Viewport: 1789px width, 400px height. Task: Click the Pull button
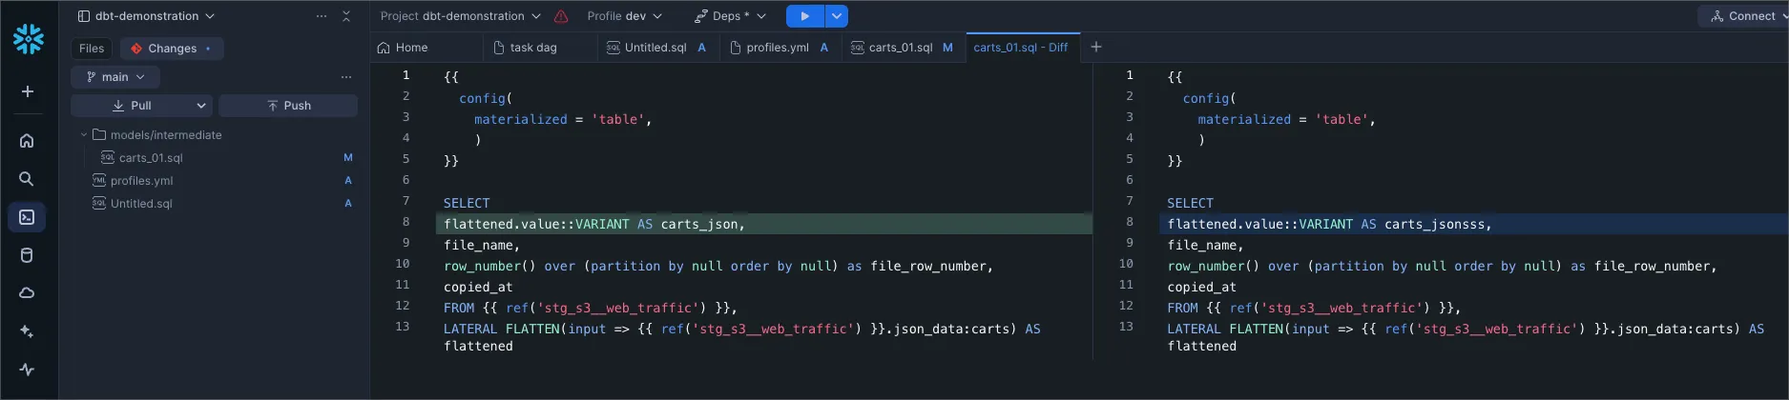(x=132, y=106)
